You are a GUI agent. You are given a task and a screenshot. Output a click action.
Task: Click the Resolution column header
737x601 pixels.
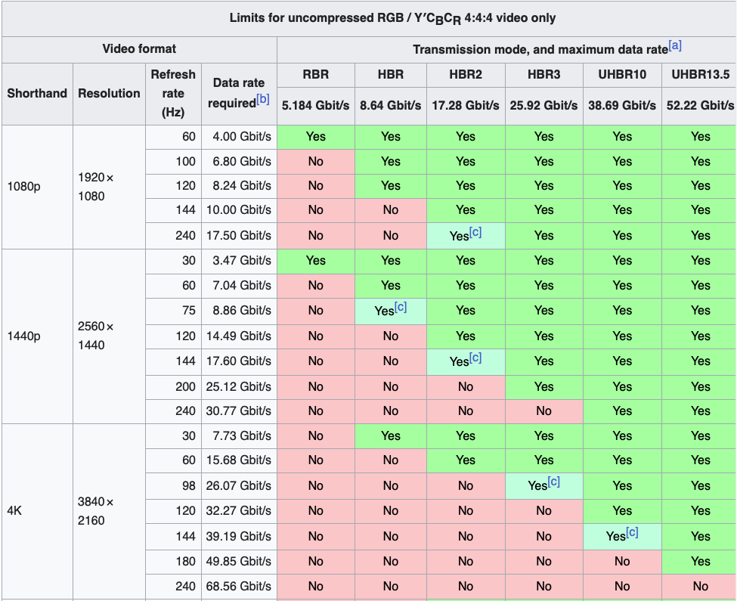(109, 94)
